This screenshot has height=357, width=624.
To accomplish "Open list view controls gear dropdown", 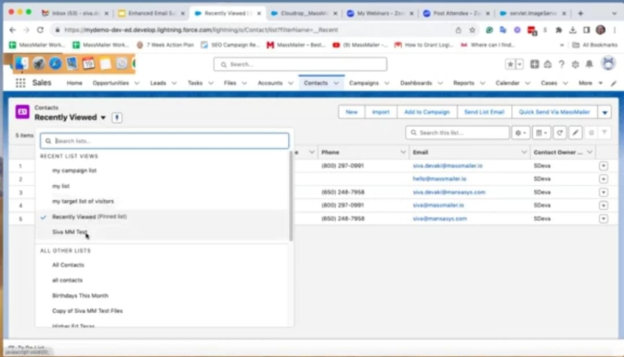I will [x=521, y=132].
